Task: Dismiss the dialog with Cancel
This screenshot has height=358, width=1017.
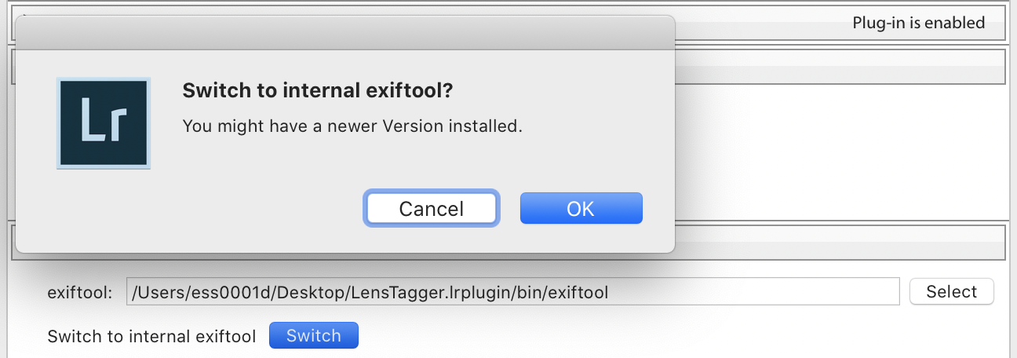Action: point(432,209)
